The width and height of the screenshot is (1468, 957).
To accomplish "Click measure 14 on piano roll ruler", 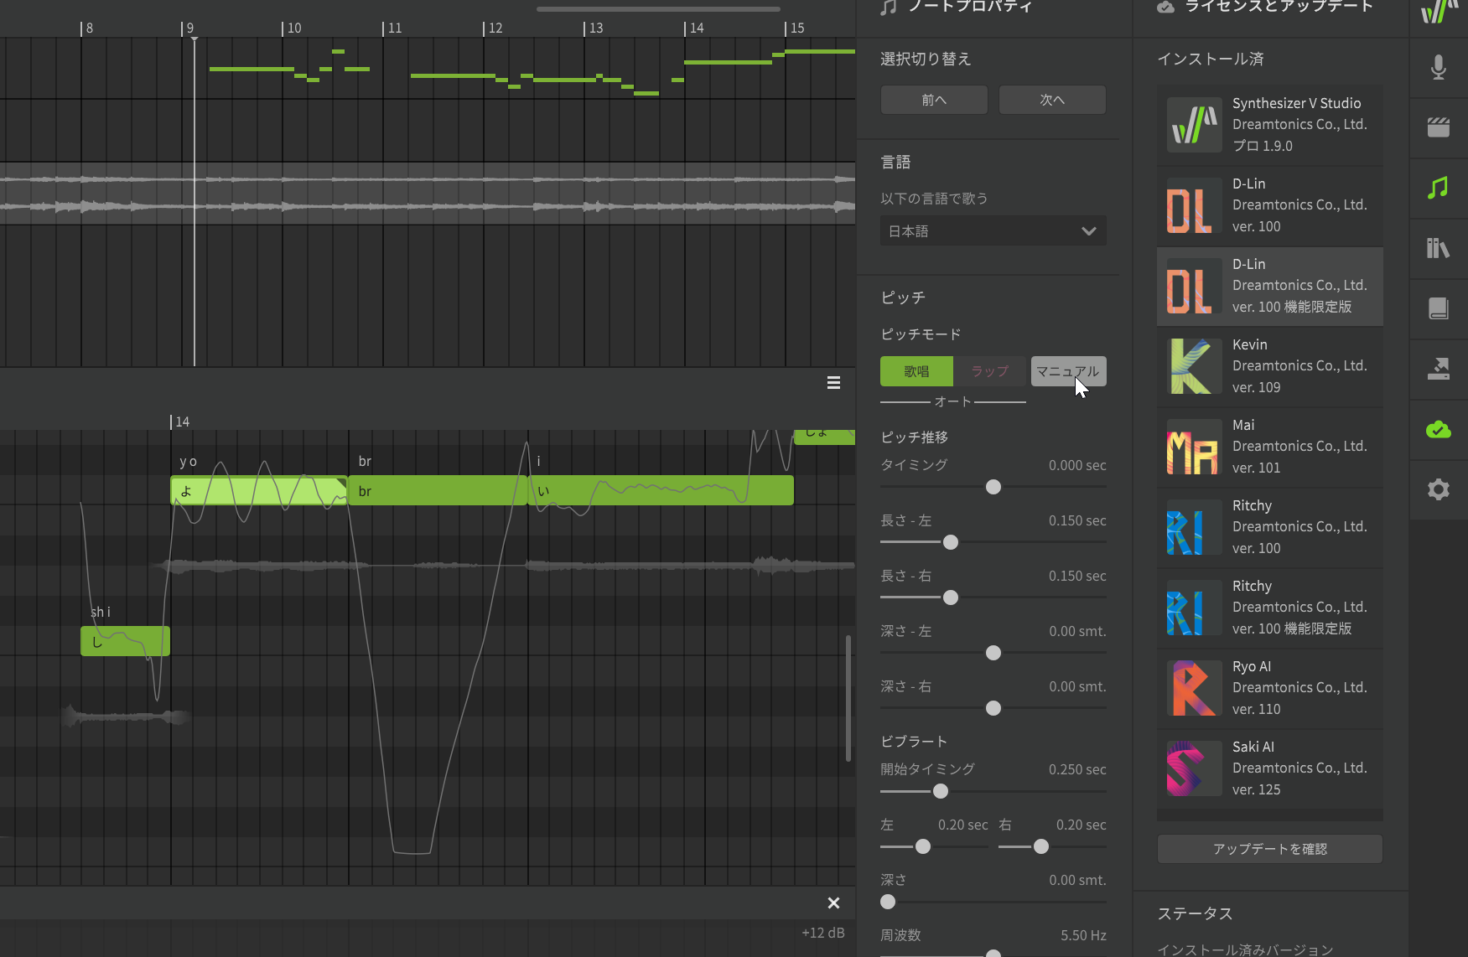I will (x=180, y=422).
